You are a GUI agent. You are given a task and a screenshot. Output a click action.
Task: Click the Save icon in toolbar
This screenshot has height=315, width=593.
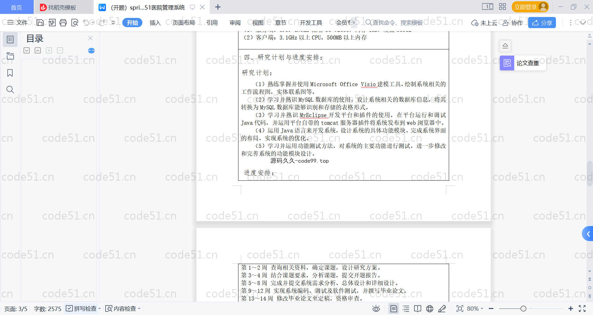coord(40,23)
